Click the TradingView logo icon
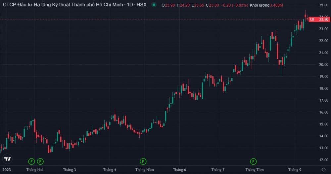The image size is (331, 174). pyautogui.click(x=7, y=159)
